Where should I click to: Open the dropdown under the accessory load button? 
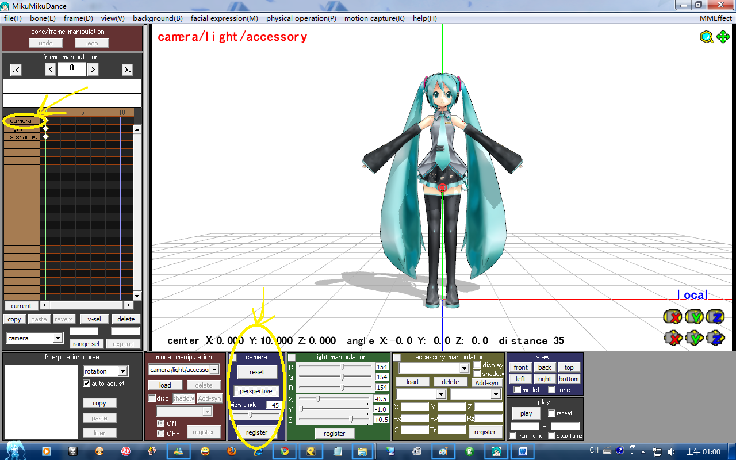point(421,394)
